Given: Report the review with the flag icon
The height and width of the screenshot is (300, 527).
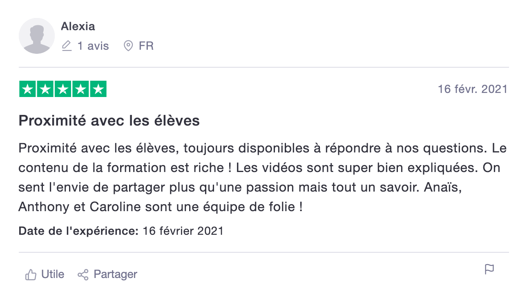Looking at the screenshot, I should (489, 269).
